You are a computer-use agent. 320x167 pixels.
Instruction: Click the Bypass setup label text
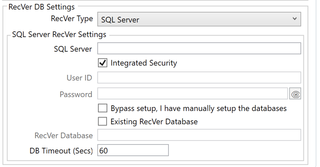[x=199, y=108]
